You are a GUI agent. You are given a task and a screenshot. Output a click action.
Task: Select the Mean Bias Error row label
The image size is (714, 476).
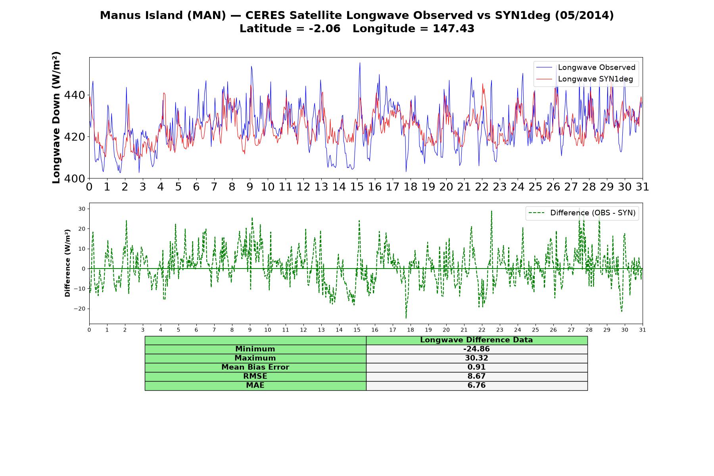(255, 367)
